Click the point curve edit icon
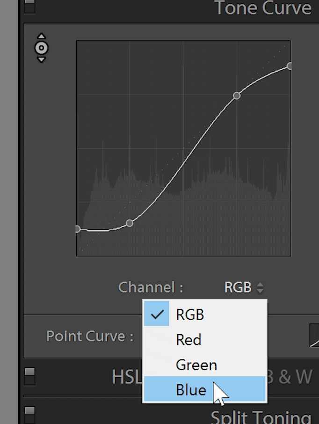 click(314, 336)
